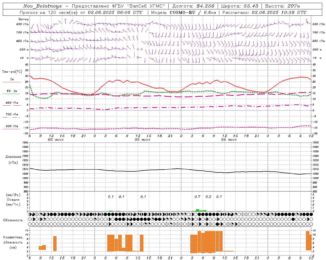Click the tallest green precipitation bar
326x260 pixels.
[197, 210]
